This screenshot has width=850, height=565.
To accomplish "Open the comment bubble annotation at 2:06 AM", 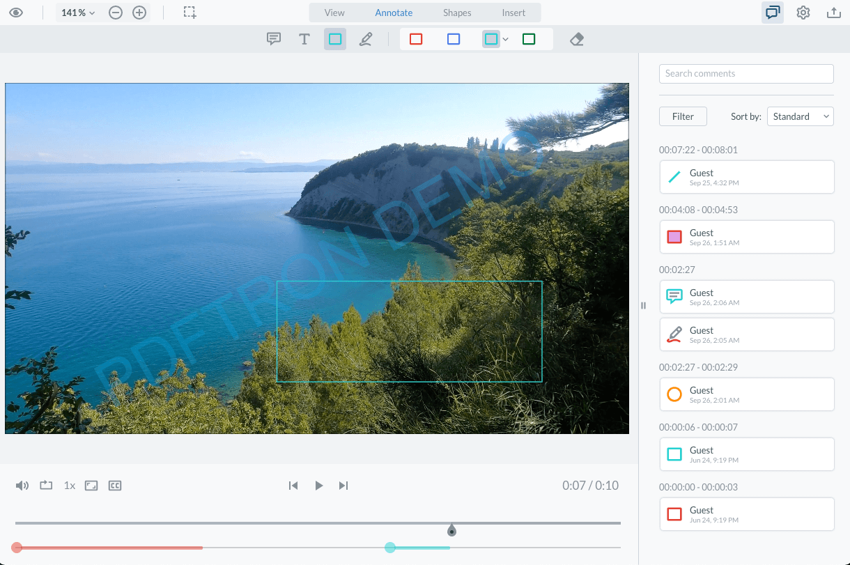I will 746,297.
